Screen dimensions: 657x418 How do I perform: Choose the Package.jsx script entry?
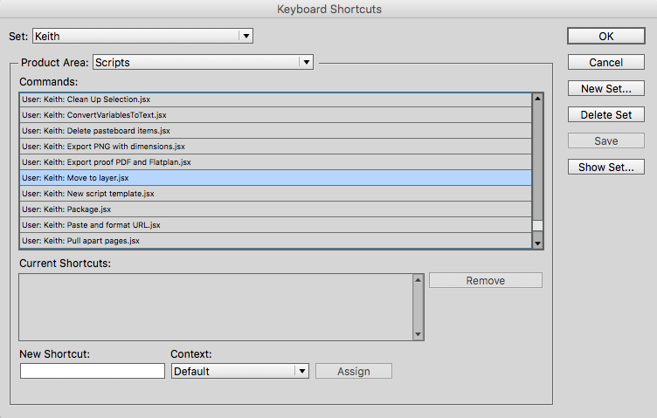(x=276, y=209)
